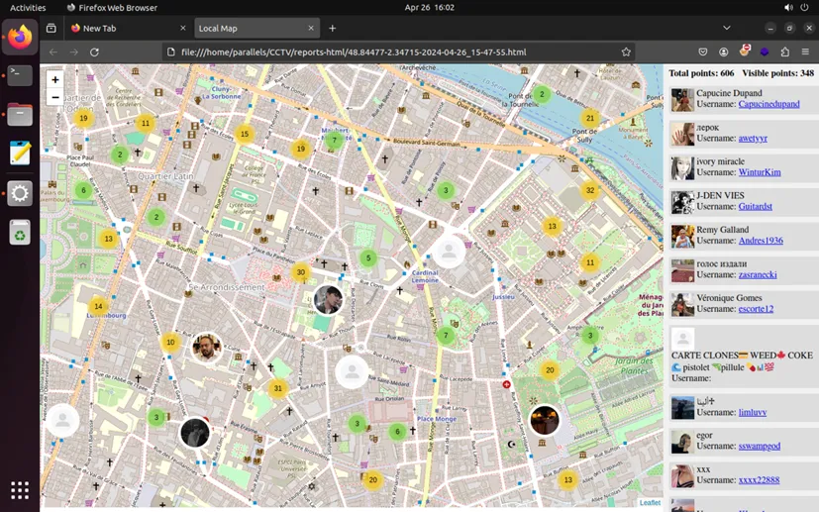Open Terminal from the Ubuntu dock

point(20,75)
